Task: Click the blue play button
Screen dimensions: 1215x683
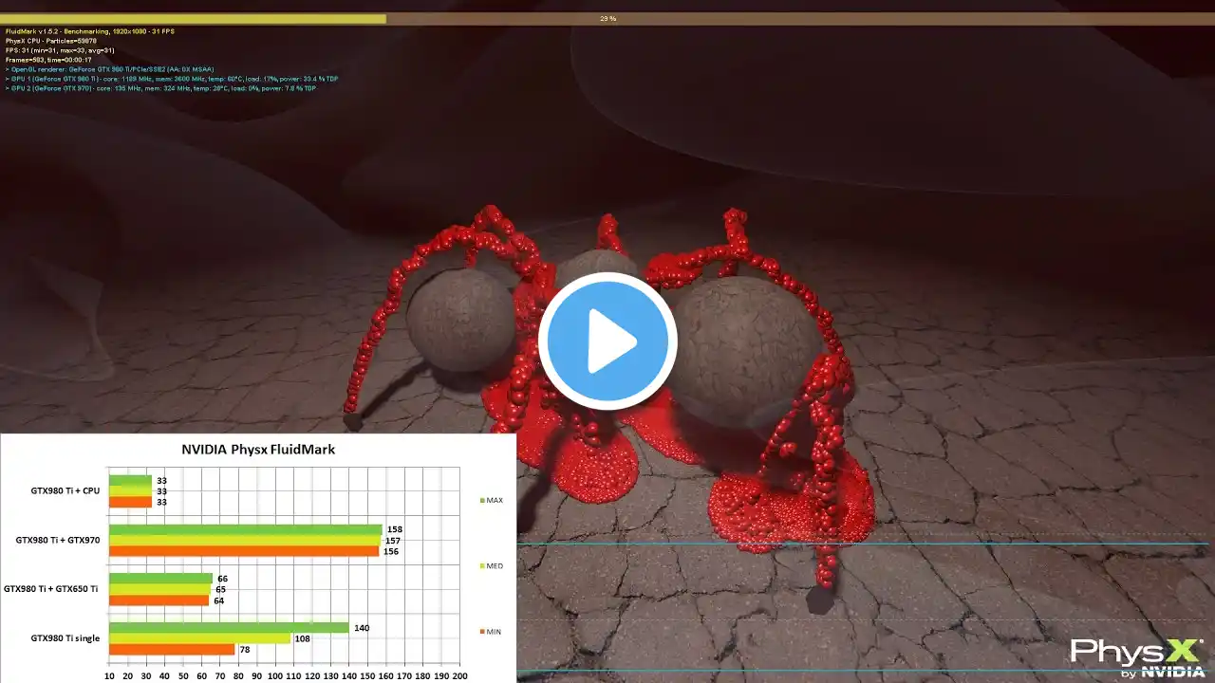Action: pyautogui.click(x=607, y=341)
